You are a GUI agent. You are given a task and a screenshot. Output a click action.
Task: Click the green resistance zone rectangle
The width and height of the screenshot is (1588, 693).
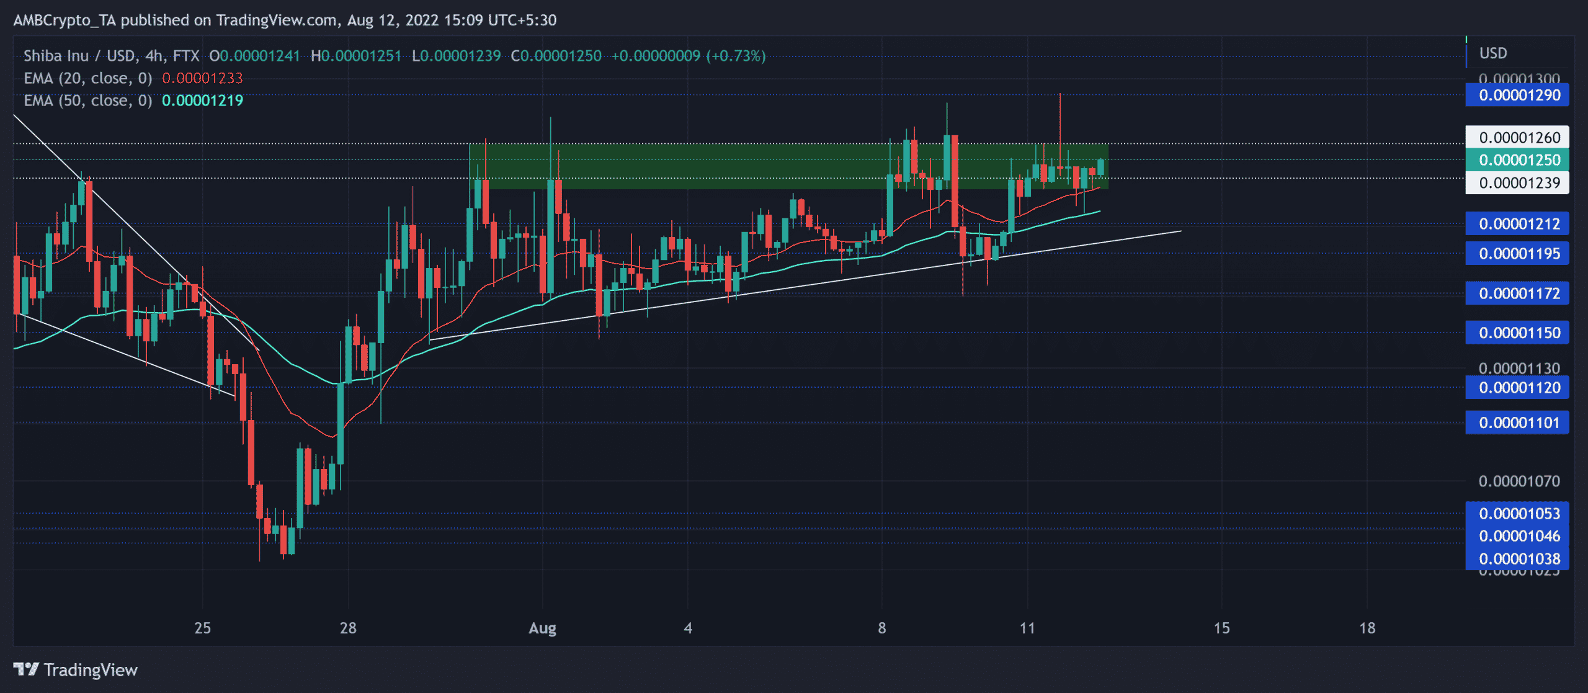coord(788,166)
